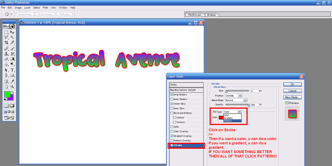Select the Healing Brush tool

coord(6,49)
